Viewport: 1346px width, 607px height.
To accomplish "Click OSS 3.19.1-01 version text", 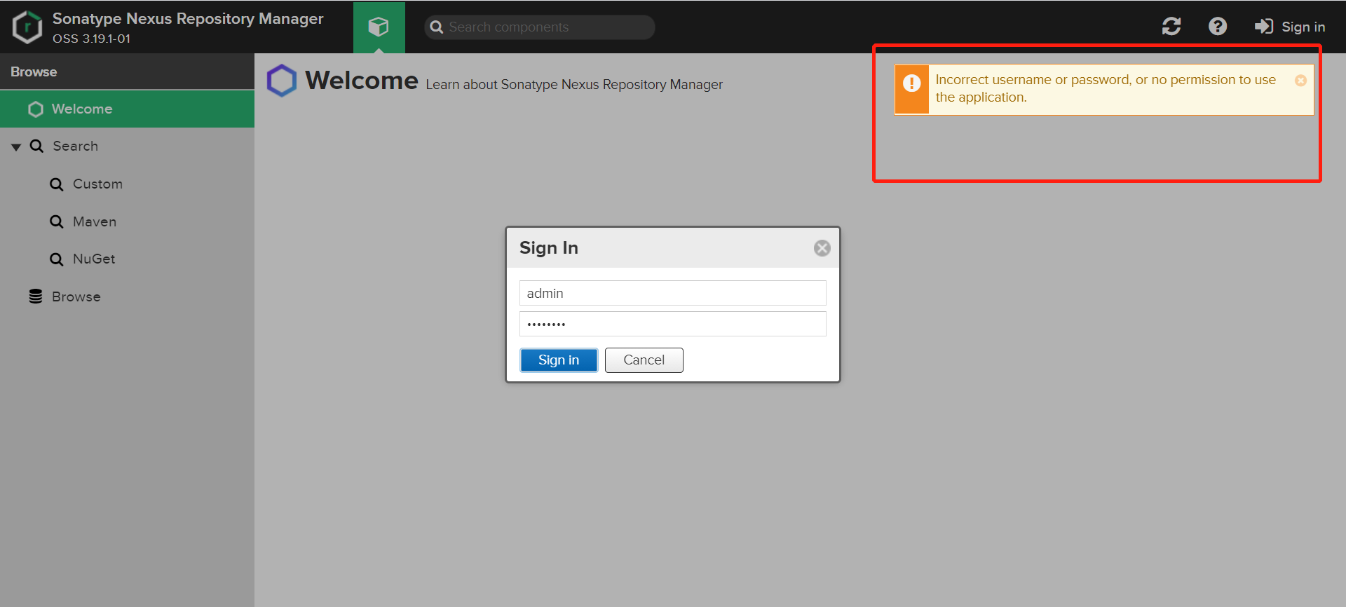I will click(x=91, y=39).
